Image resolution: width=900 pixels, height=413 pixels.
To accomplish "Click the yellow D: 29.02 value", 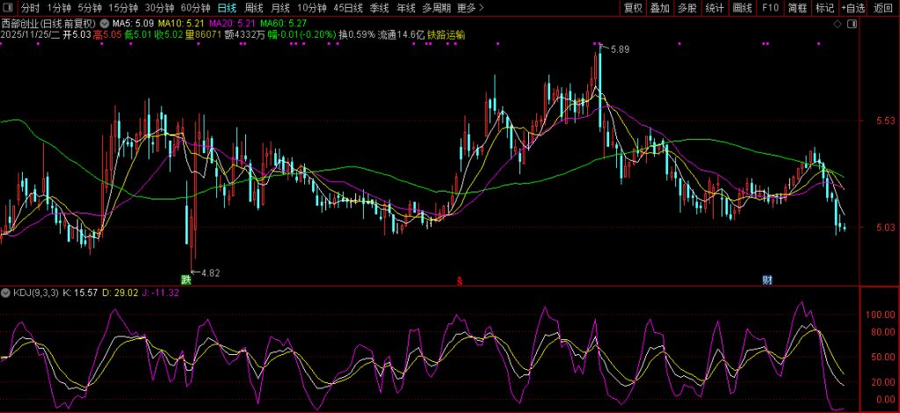I will pyautogui.click(x=120, y=293).
